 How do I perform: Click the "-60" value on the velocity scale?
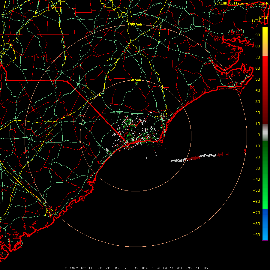(256, 202)
